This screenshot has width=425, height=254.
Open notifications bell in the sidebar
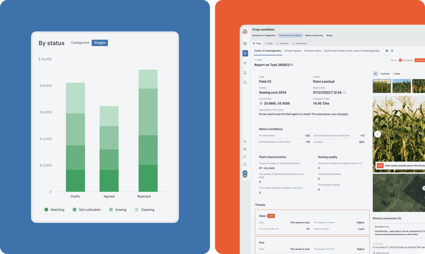(245, 73)
